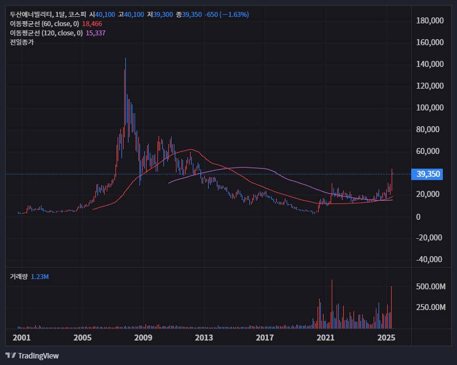The width and height of the screenshot is (457, 365).
Task: Click the 160,000 price axis label
Action: coord(430,42)
